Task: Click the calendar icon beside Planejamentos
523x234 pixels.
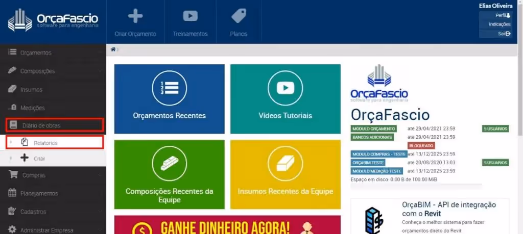Action: click(12, 193)
